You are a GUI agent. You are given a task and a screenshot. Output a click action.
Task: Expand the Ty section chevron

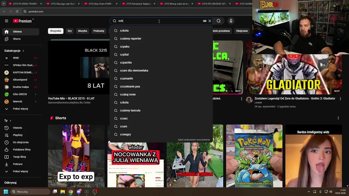10,121
